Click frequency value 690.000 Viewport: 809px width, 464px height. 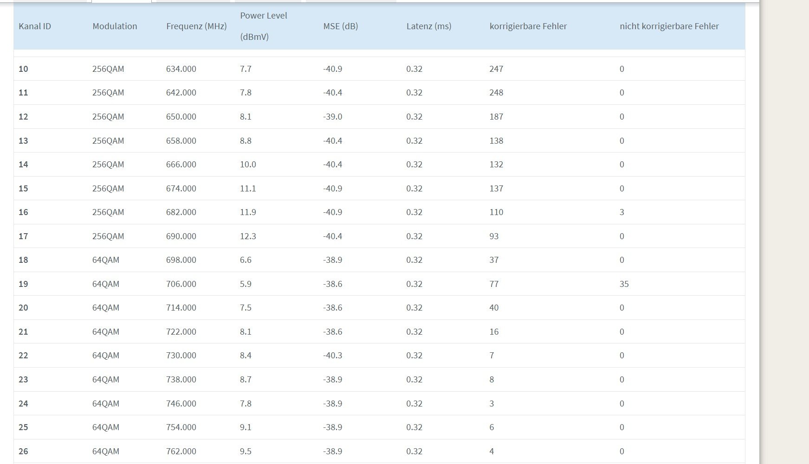[x=181, y=236]
